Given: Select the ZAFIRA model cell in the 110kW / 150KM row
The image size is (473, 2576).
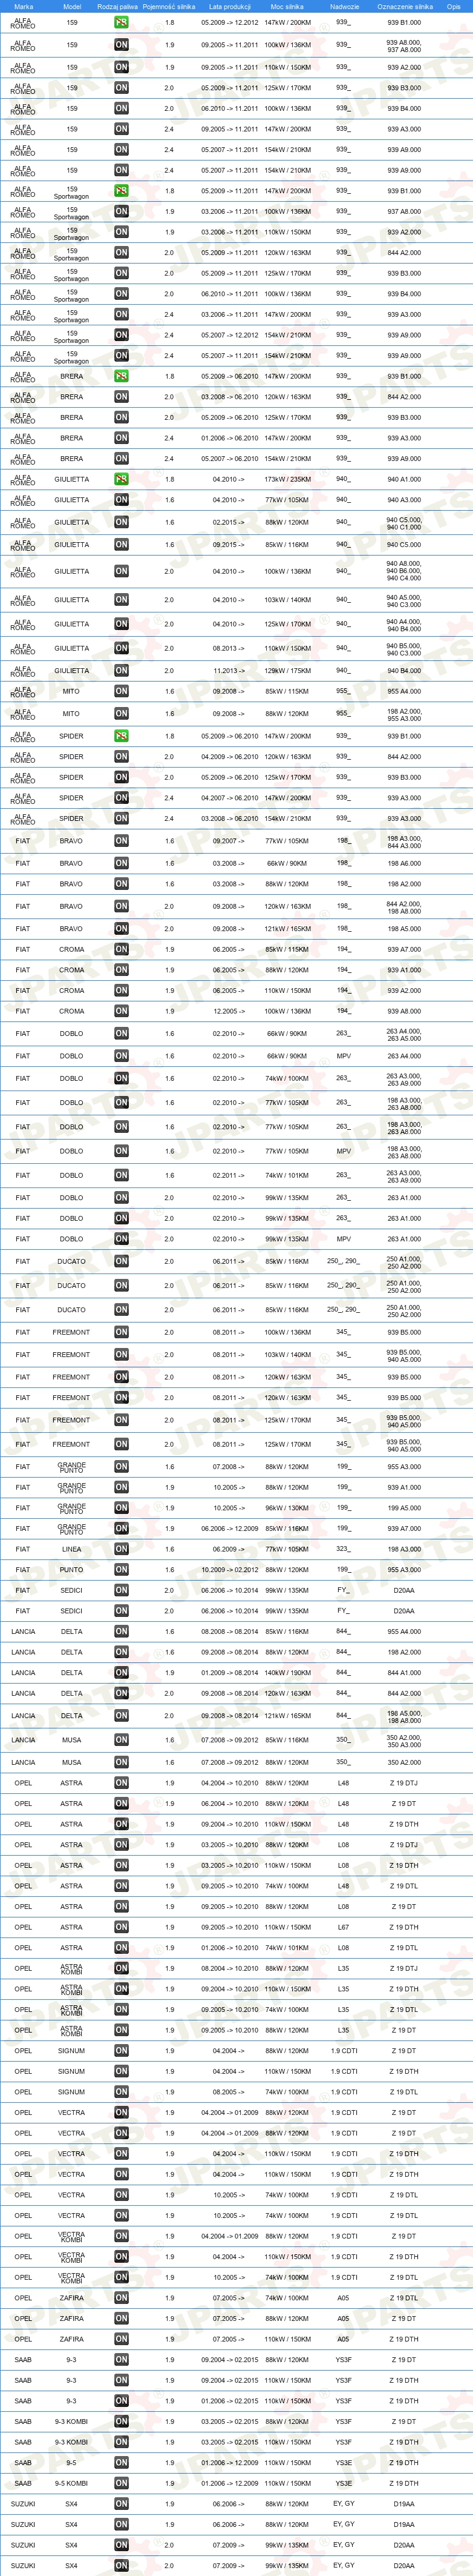Looking at the screenshot, I should [72, 2339].
